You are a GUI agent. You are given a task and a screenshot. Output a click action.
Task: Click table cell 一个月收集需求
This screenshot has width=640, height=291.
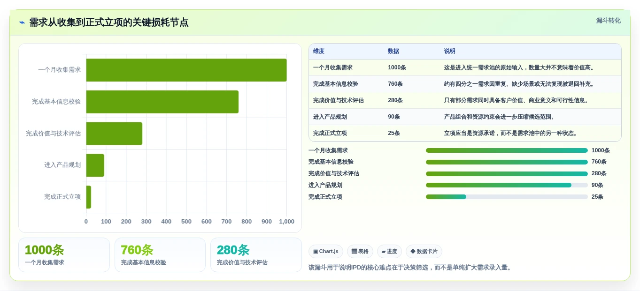point(333,67)
